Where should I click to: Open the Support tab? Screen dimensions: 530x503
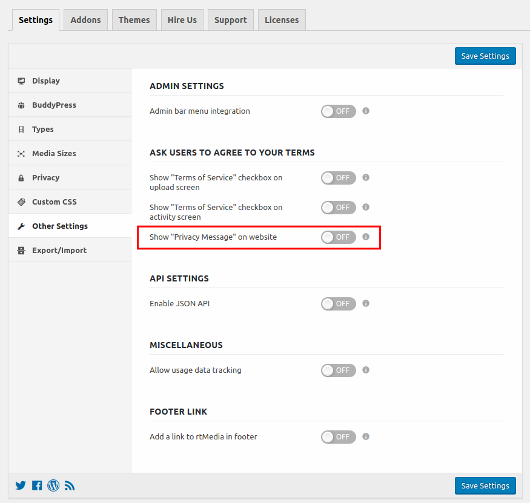point(230,19)
